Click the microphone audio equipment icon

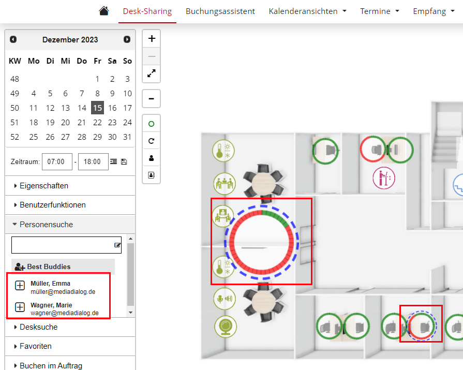(x=225, y=299)
